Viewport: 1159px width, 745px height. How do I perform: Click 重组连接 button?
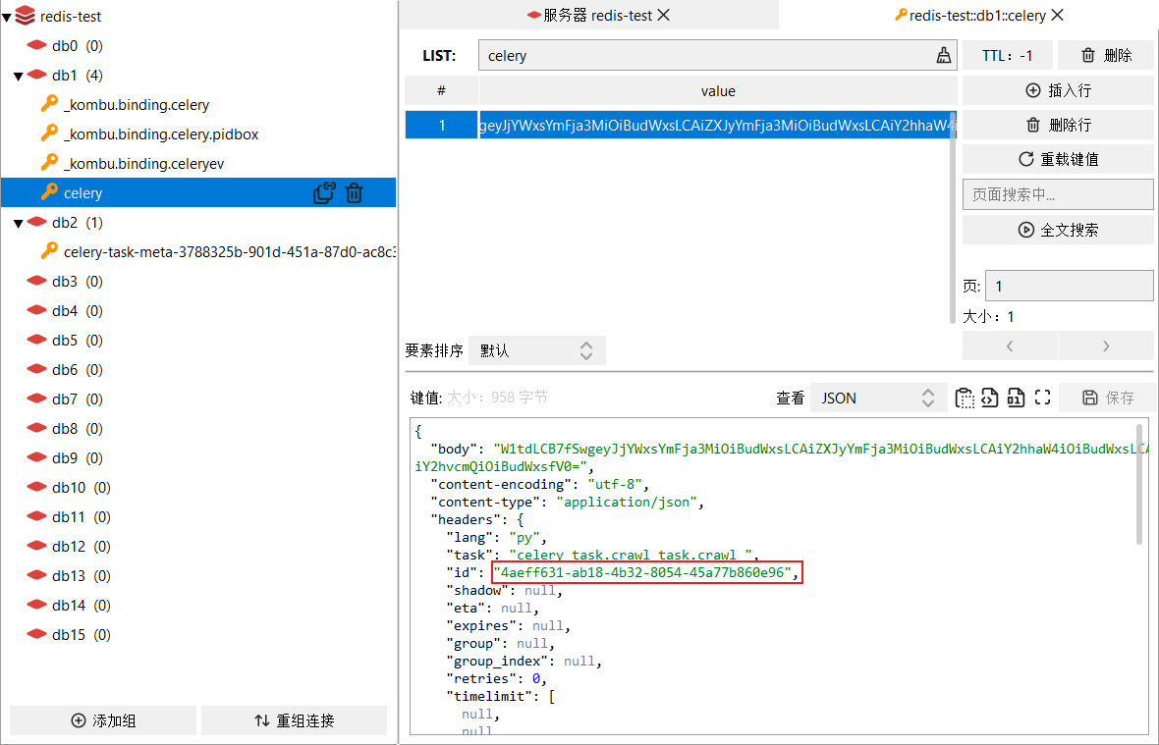pyautogui.click(x=295, y=719)
